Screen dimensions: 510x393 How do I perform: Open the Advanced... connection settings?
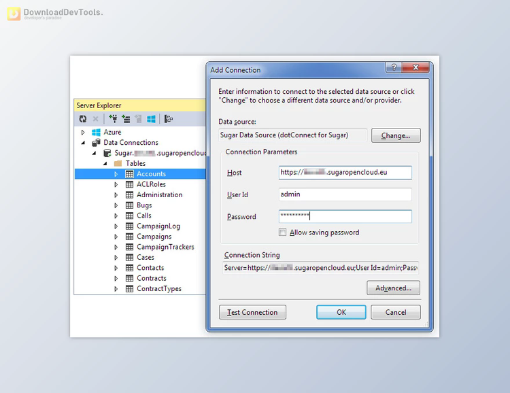click(x=393, y=288)
